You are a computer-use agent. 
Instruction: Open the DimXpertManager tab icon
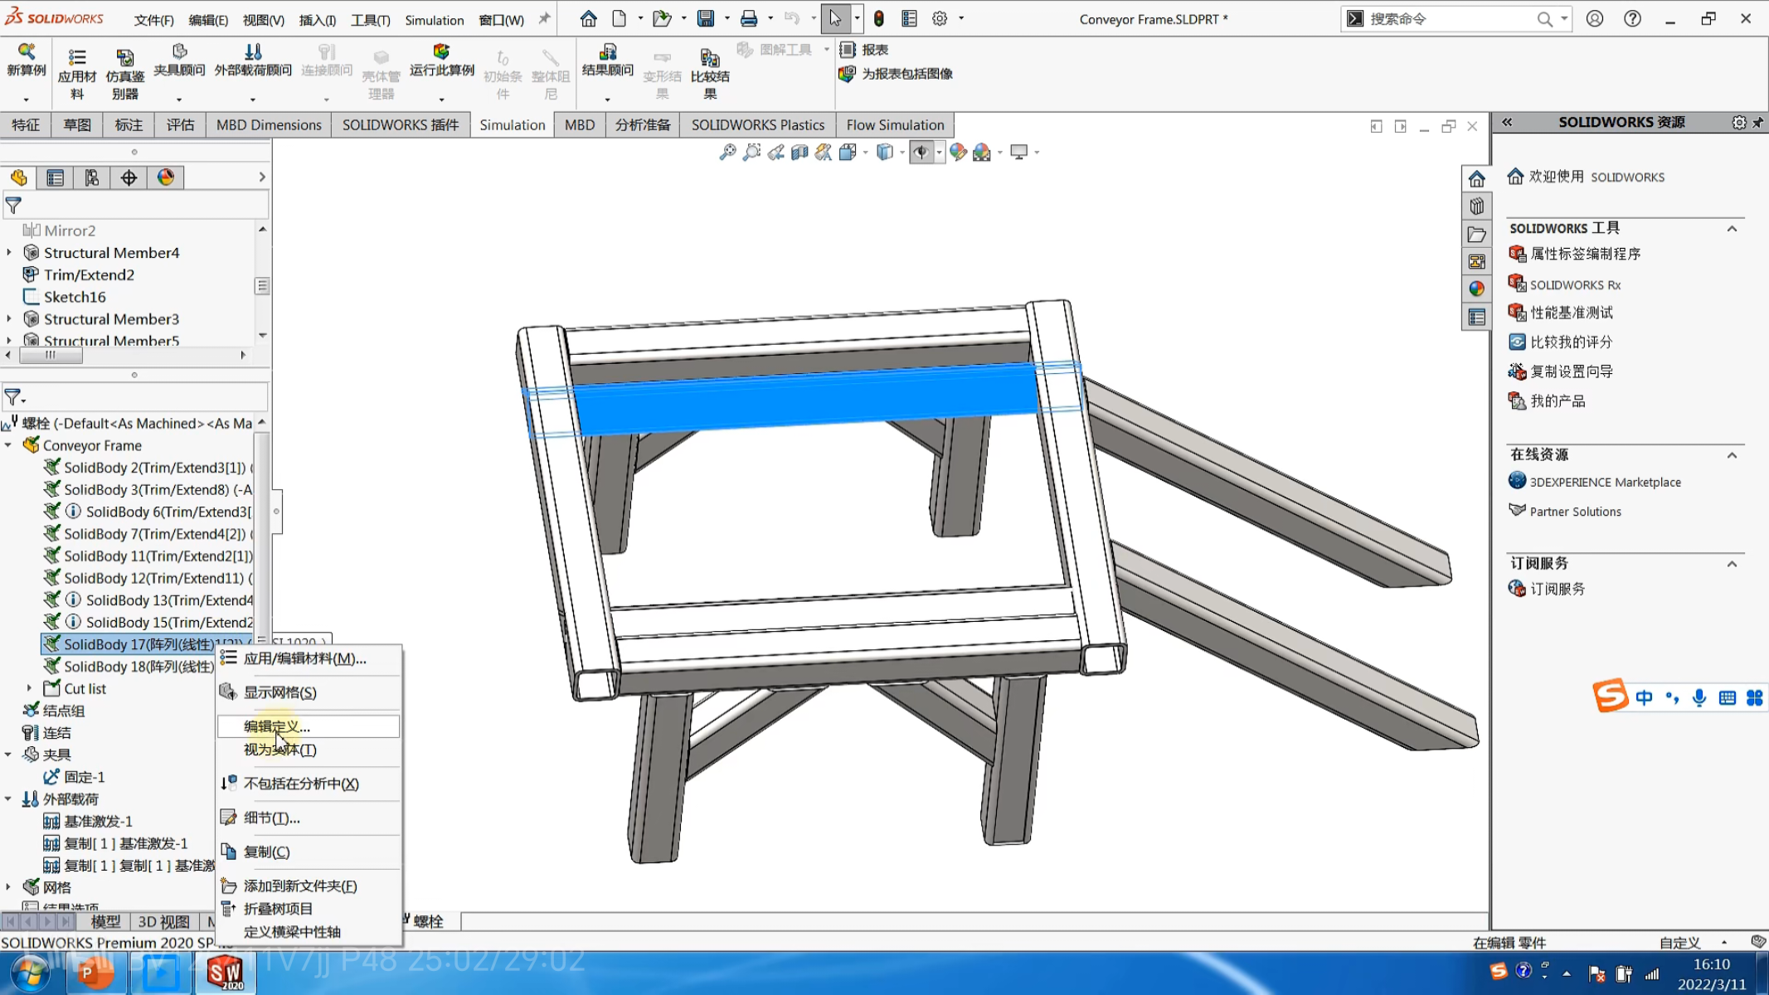(x=129, y=177)
